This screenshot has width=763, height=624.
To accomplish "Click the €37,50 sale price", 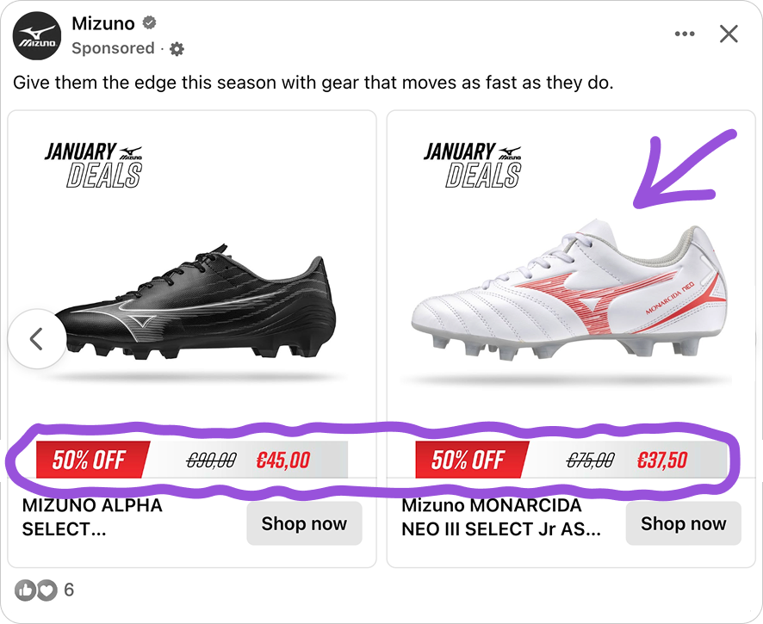I will 662,460.
